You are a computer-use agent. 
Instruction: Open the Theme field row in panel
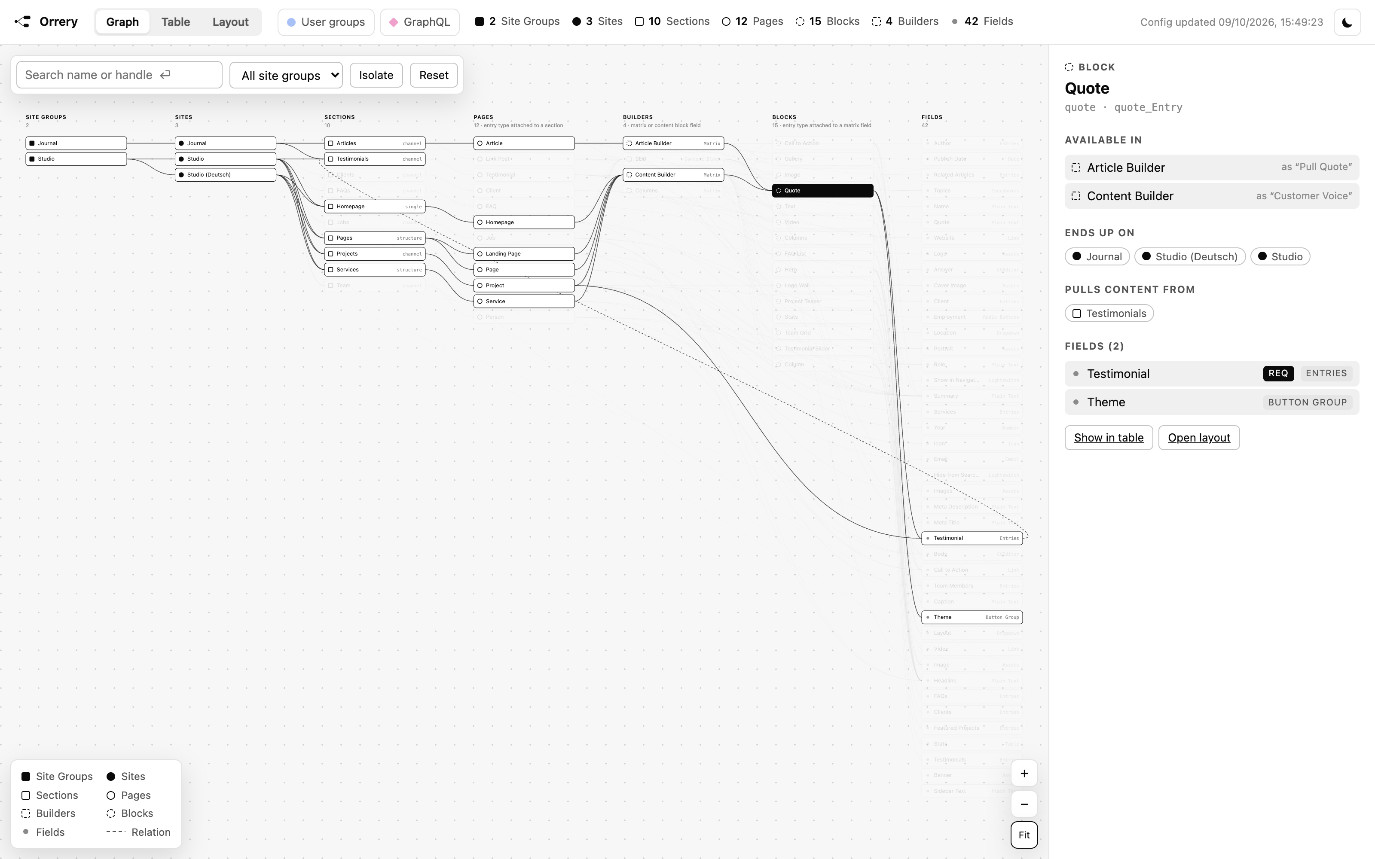click(x=1212, y=402)
